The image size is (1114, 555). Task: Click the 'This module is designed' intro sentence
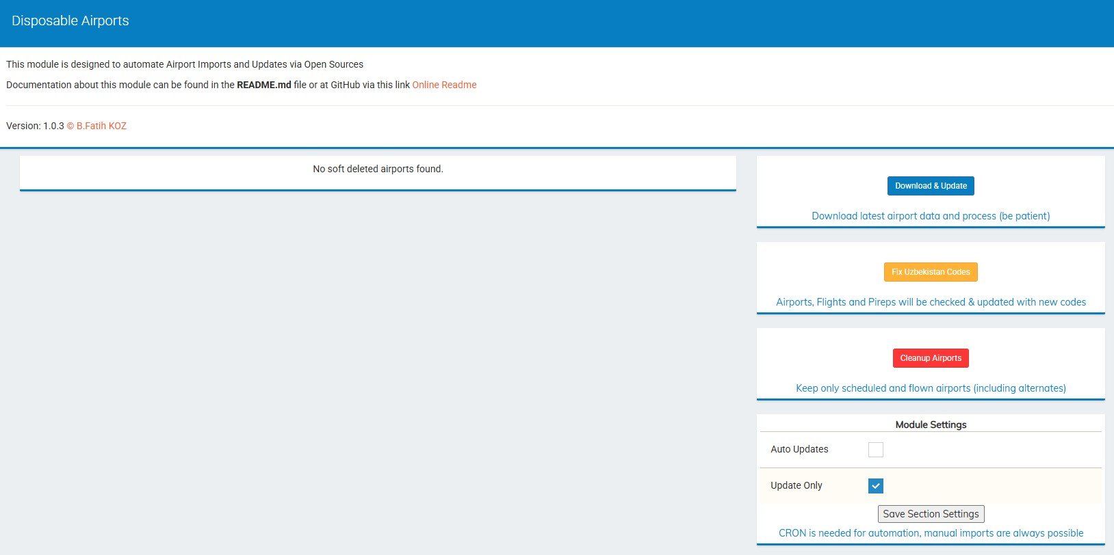click(185, 64)
